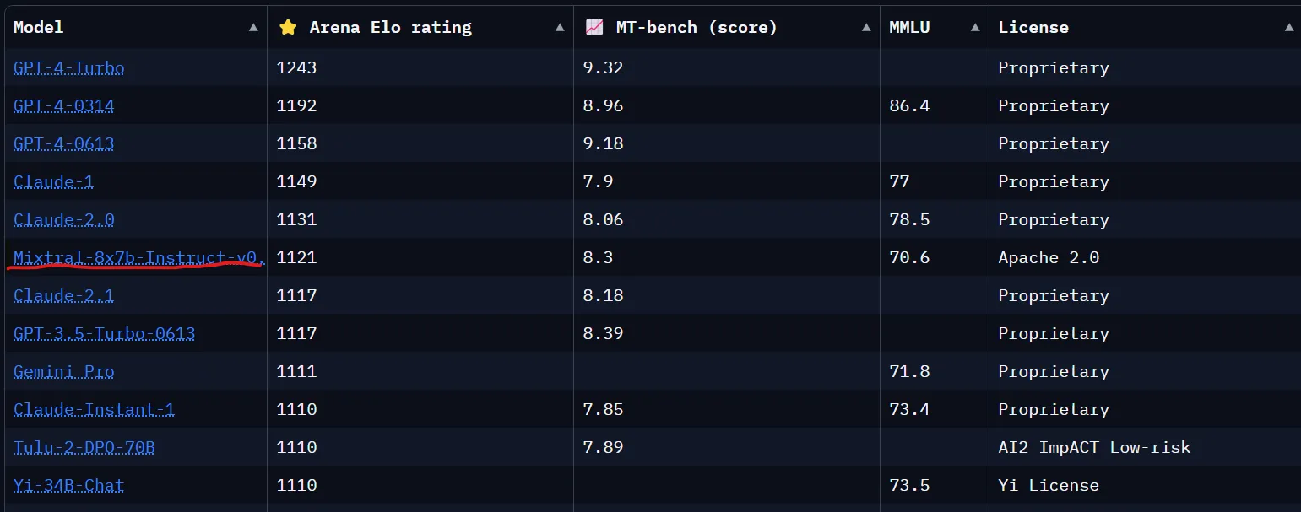Select the MT-bench score 8.18
Viewport: 1301px width, 512px height.
point(604,295)
